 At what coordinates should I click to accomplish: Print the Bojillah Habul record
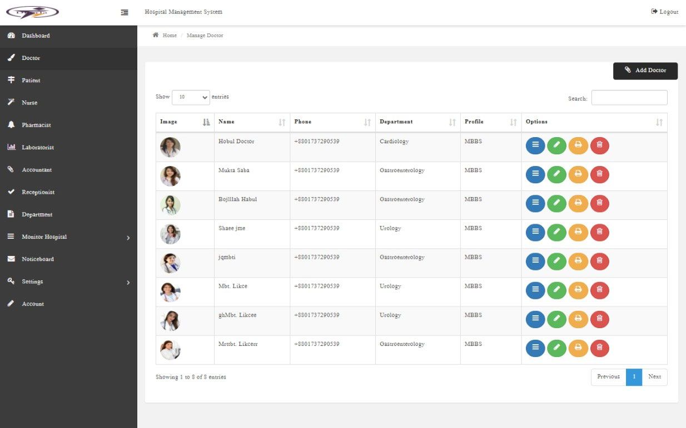pyautogui.click(x=578, y=203)
